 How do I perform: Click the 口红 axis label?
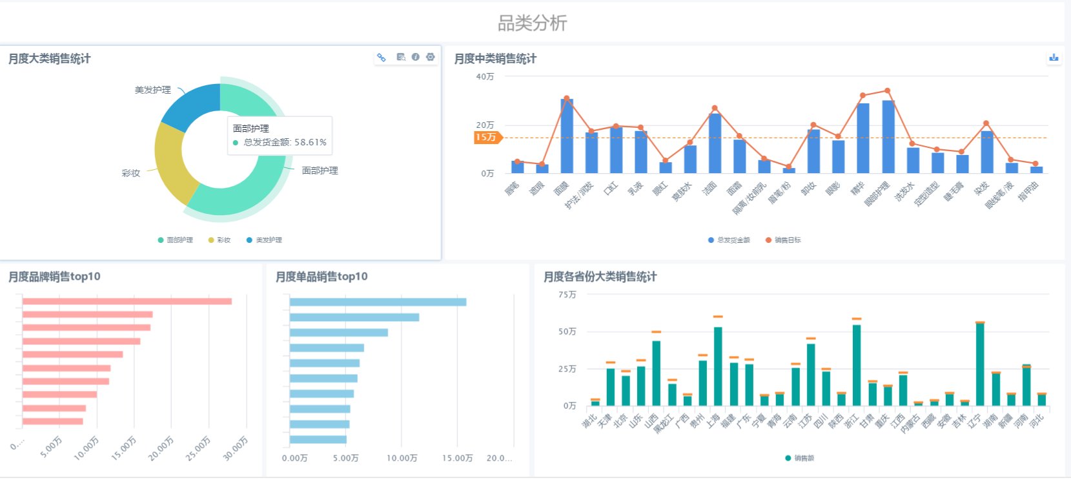pyautogui.click(x=611, y=189)
